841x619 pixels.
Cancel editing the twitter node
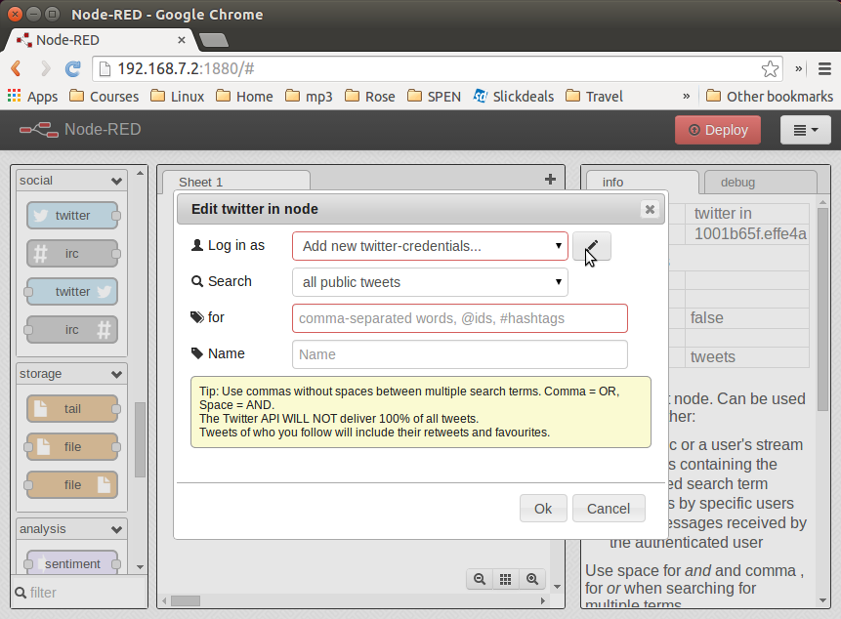[x=609, y=508]
